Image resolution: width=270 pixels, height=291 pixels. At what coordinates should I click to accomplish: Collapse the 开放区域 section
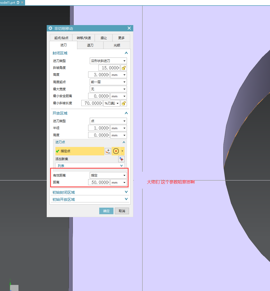(x=126, y=113)
